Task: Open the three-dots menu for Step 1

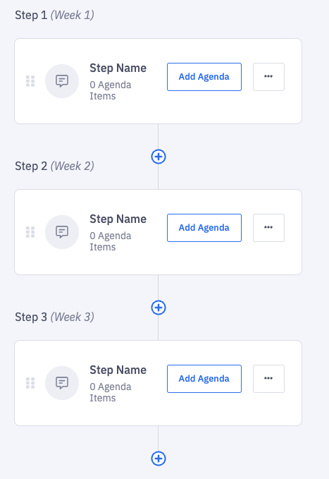Action: [x=268, y=77]
